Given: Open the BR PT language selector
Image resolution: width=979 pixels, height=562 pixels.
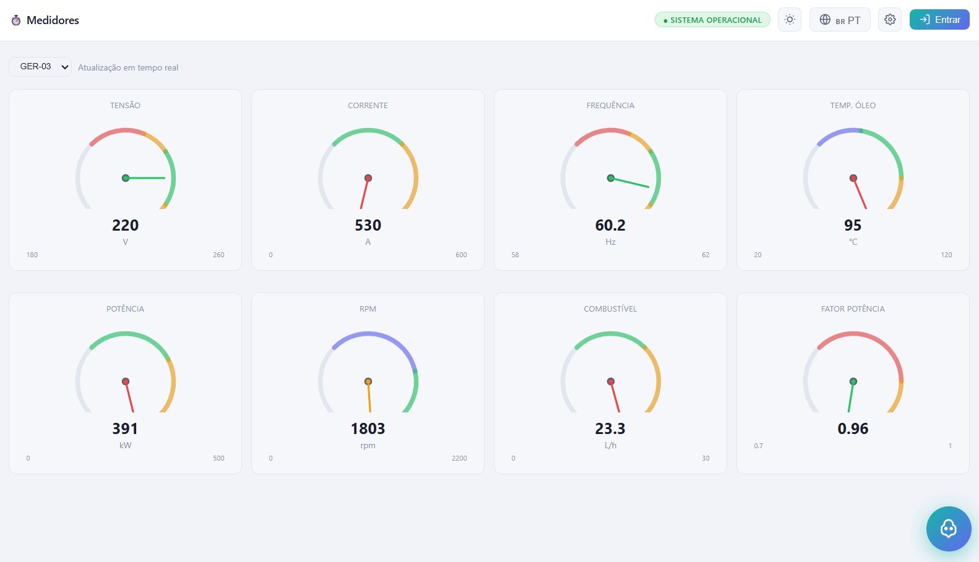Looking at the screenshot, I should point(840,20).
